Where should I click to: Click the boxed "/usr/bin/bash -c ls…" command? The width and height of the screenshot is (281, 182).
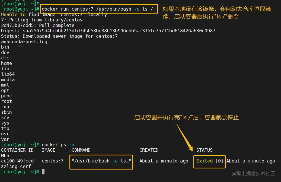coord(101,161)
